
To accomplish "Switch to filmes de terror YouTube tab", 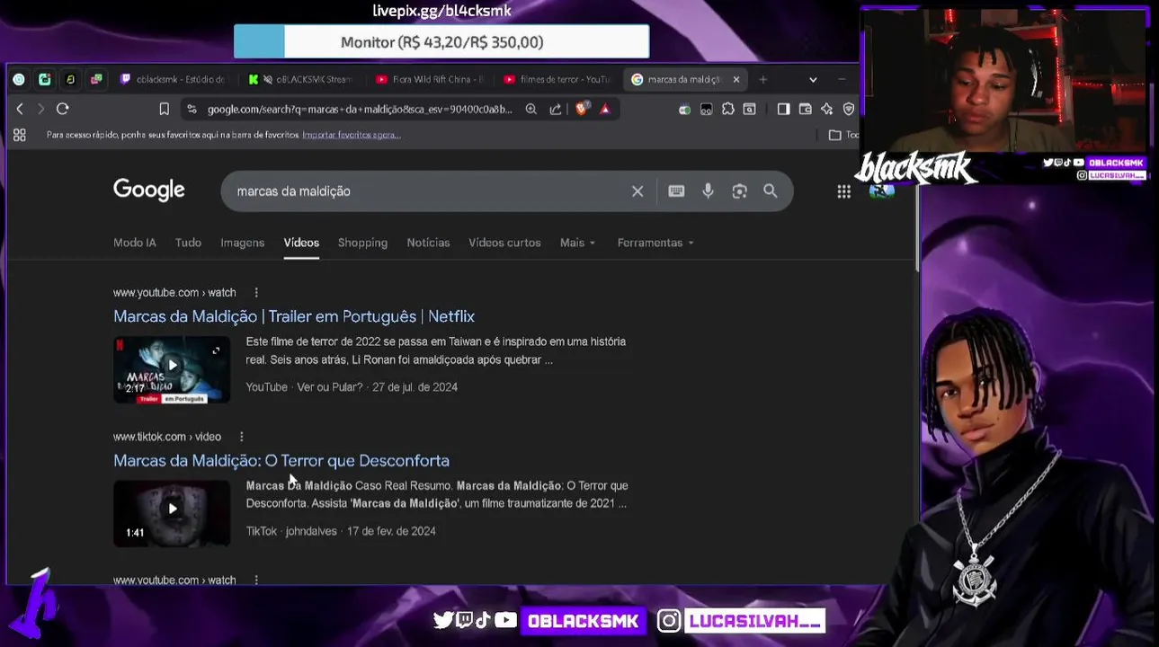I will (557, 79).
